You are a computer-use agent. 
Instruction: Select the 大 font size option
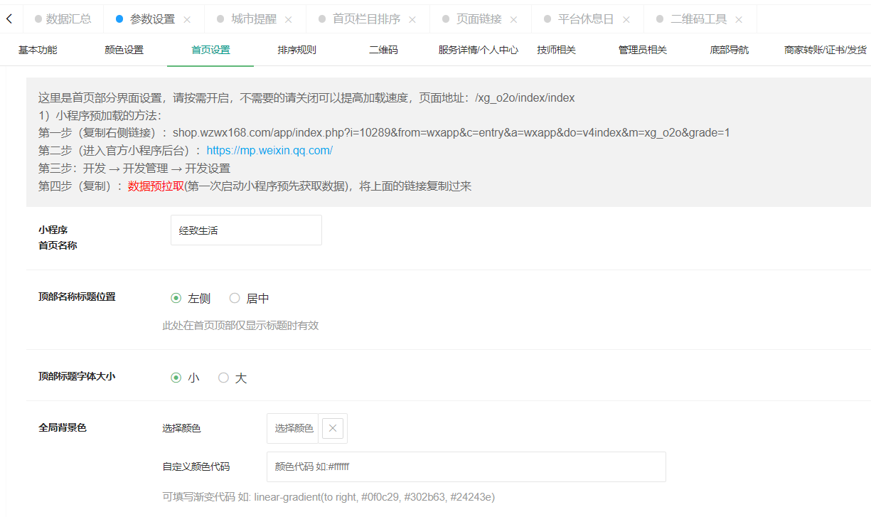tap(223, 378)
